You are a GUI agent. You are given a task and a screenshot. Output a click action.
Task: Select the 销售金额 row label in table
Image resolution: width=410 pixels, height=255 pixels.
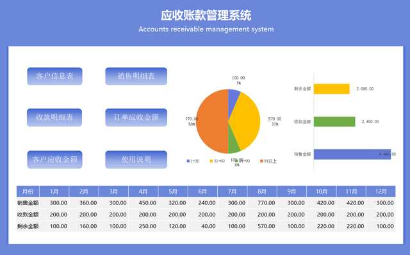point(28,203)
